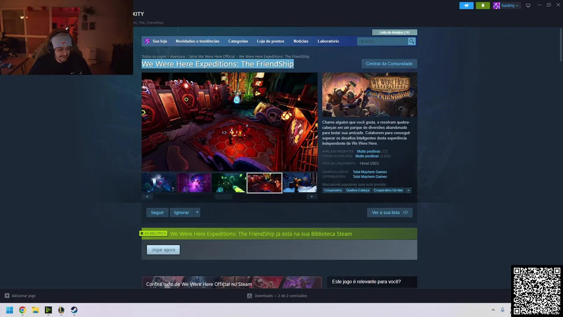Click Adicionar jogo plus icon
The width and height of the screenshot is (563, 317).
point(7,295)
